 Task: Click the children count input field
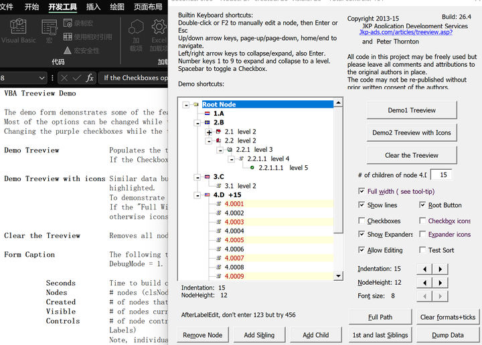(x=440, y=175)
